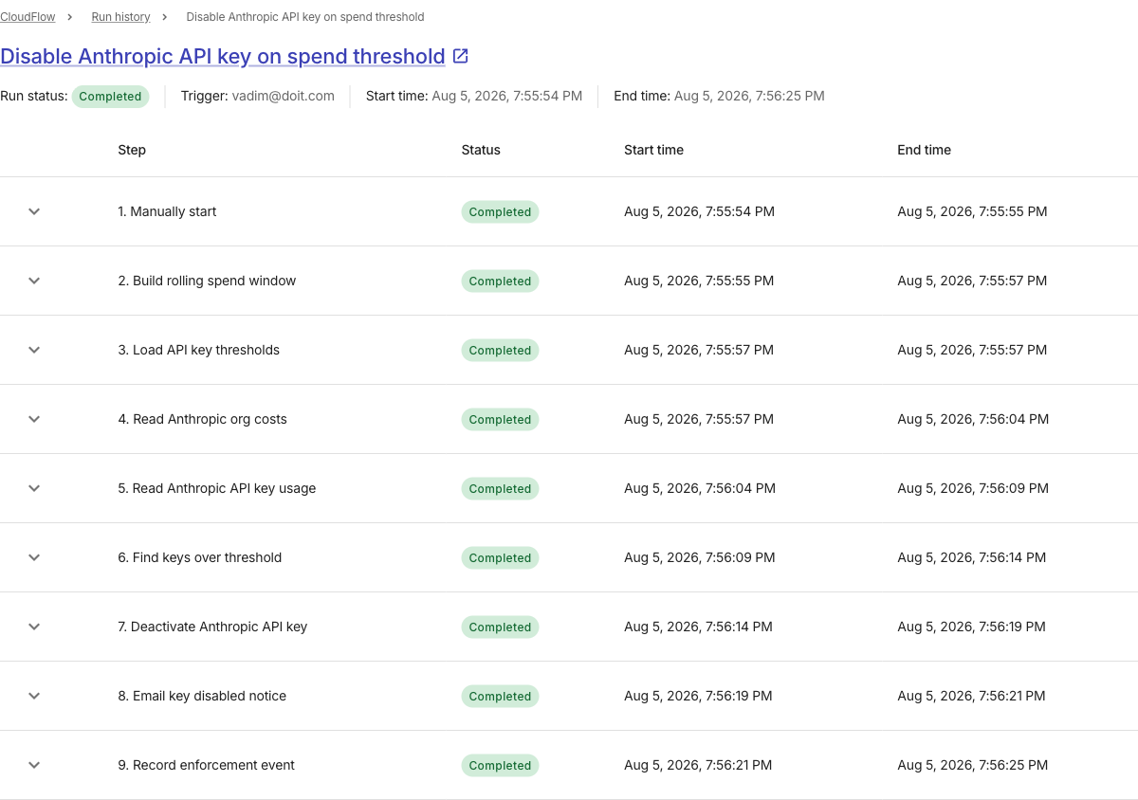Click start time 7:55:54 PM of Manually start row
Image resolution: width=1138 pixels, height=800 pixels.
pyautogui.click(x=699, y=211)
